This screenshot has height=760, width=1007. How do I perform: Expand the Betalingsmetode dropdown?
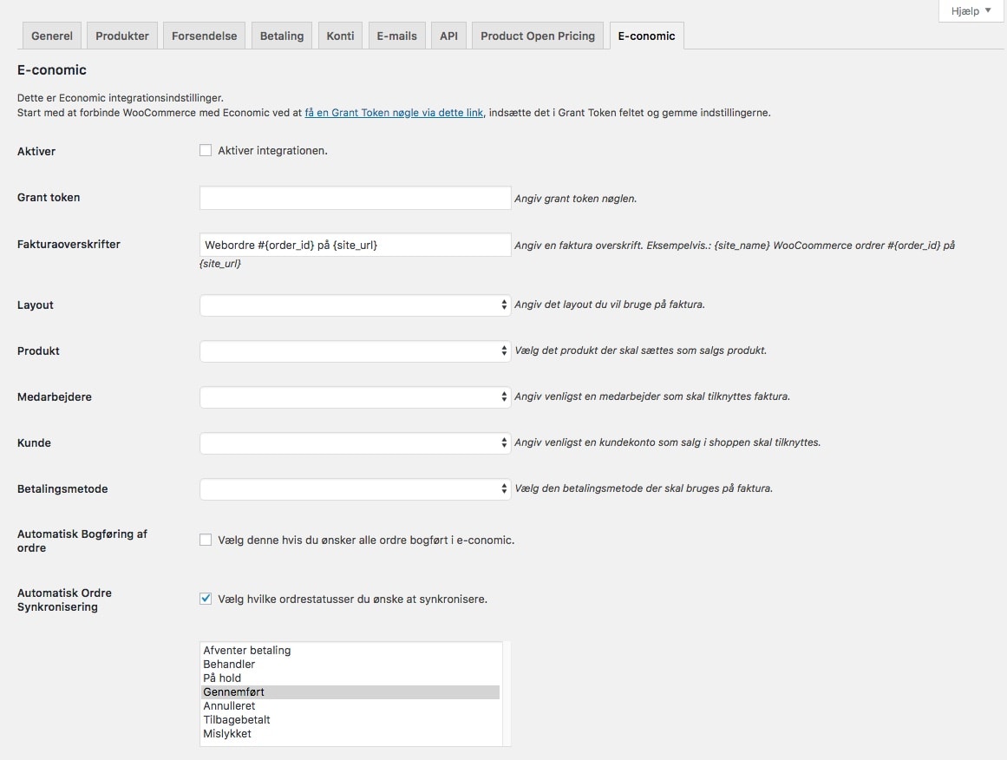click(x=355, y=489)
